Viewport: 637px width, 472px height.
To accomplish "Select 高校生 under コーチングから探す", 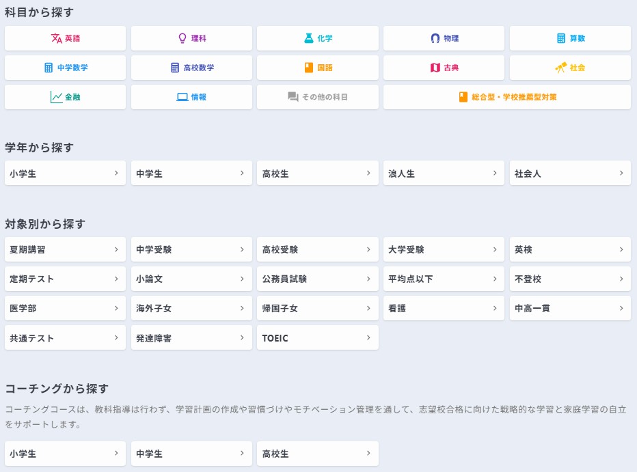I will [318, 454].
